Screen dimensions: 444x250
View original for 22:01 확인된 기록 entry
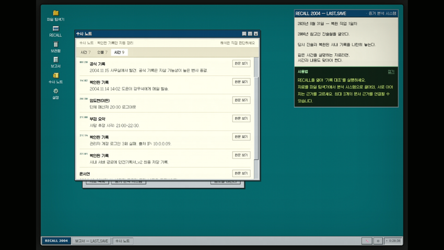tap(241, 155)
